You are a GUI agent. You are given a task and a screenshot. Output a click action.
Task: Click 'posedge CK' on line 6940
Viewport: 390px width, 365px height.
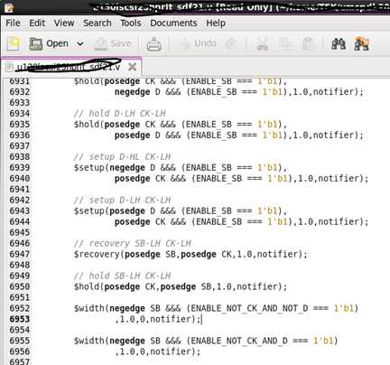(x=140, y=179)
